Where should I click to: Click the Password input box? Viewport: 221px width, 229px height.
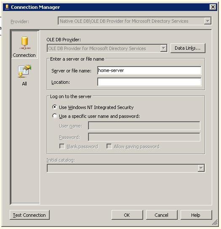144,137
